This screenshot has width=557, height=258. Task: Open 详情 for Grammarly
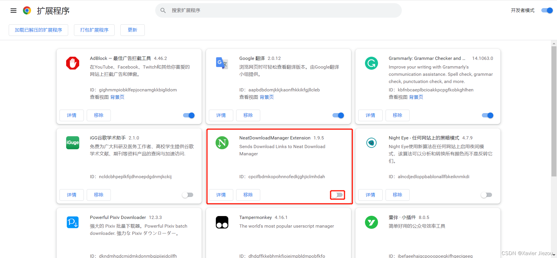pos(370,115)
